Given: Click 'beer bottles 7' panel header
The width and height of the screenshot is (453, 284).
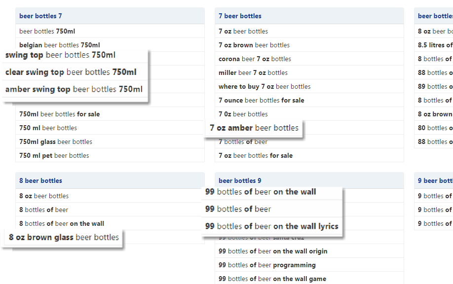Looking at the screenshot, I should [41, 16].
